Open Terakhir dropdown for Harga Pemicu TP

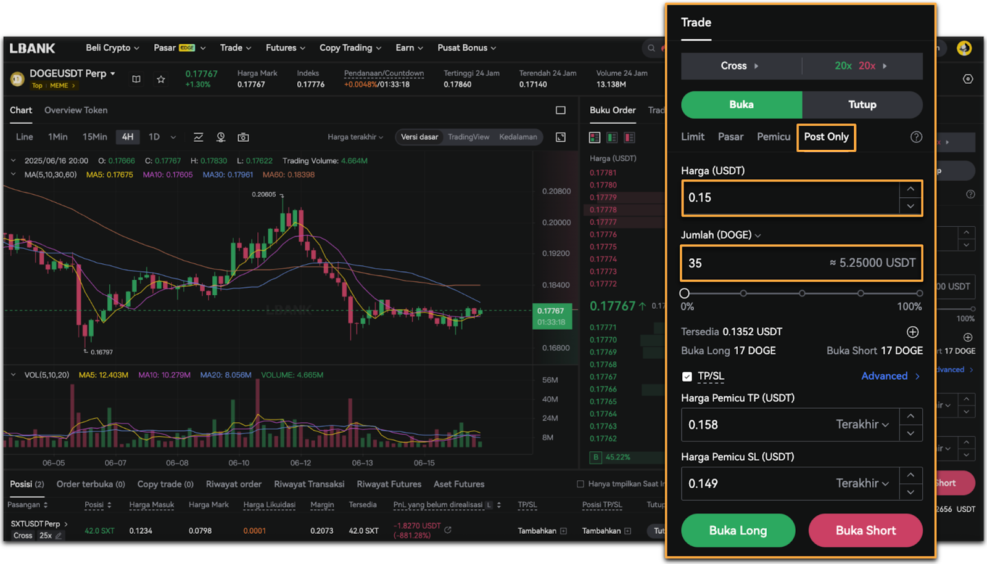862,425
